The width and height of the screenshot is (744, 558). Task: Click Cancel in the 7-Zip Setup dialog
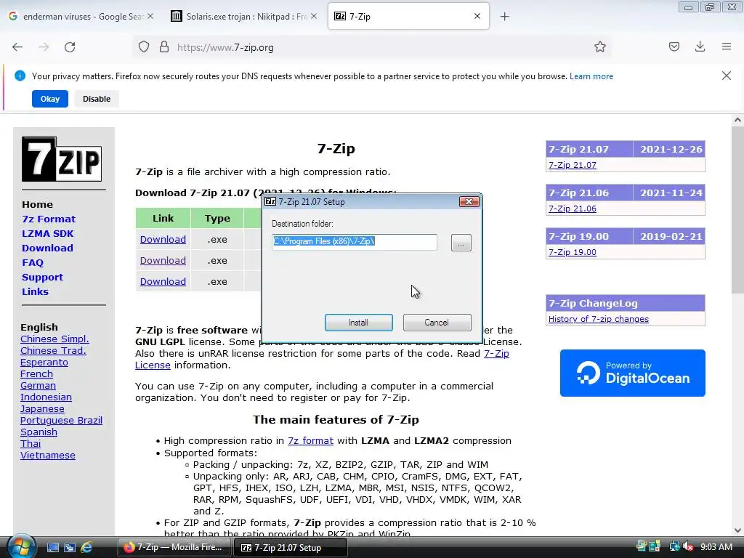click(437, 323)
